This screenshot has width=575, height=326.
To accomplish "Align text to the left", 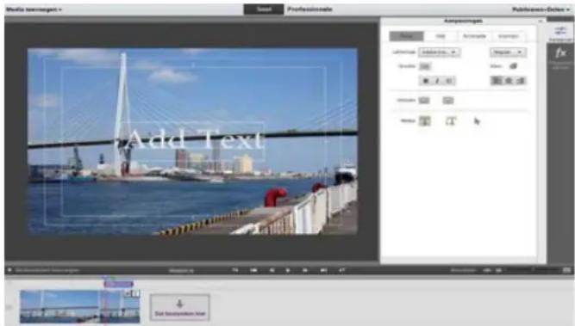I will 497,81.
